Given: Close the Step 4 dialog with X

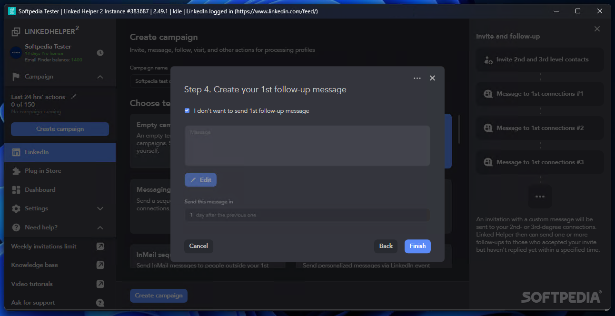Looking at the screenshot, I should [x=432, y=78].
